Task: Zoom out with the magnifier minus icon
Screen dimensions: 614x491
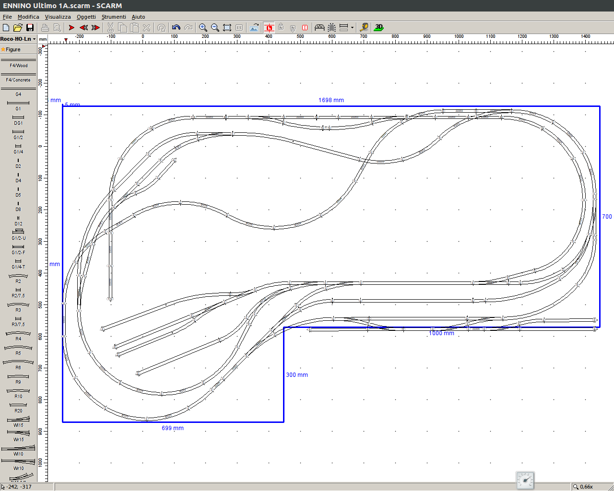Action: pos(215,28)
